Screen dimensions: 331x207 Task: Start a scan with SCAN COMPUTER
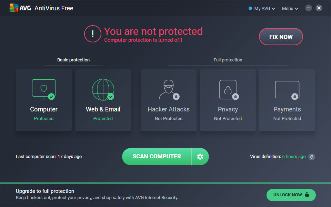tap(157, 157)
